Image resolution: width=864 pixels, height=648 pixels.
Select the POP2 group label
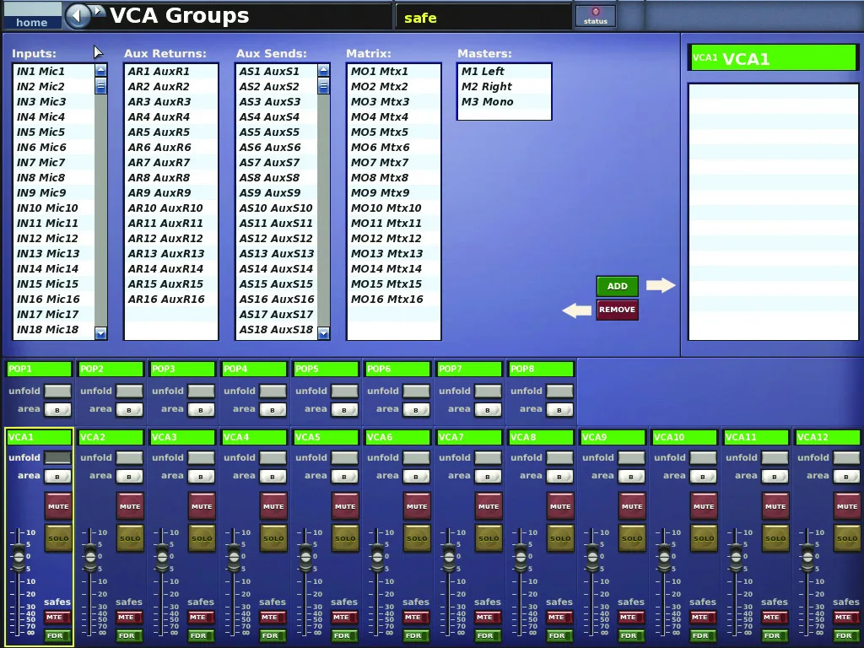[111, 369]
